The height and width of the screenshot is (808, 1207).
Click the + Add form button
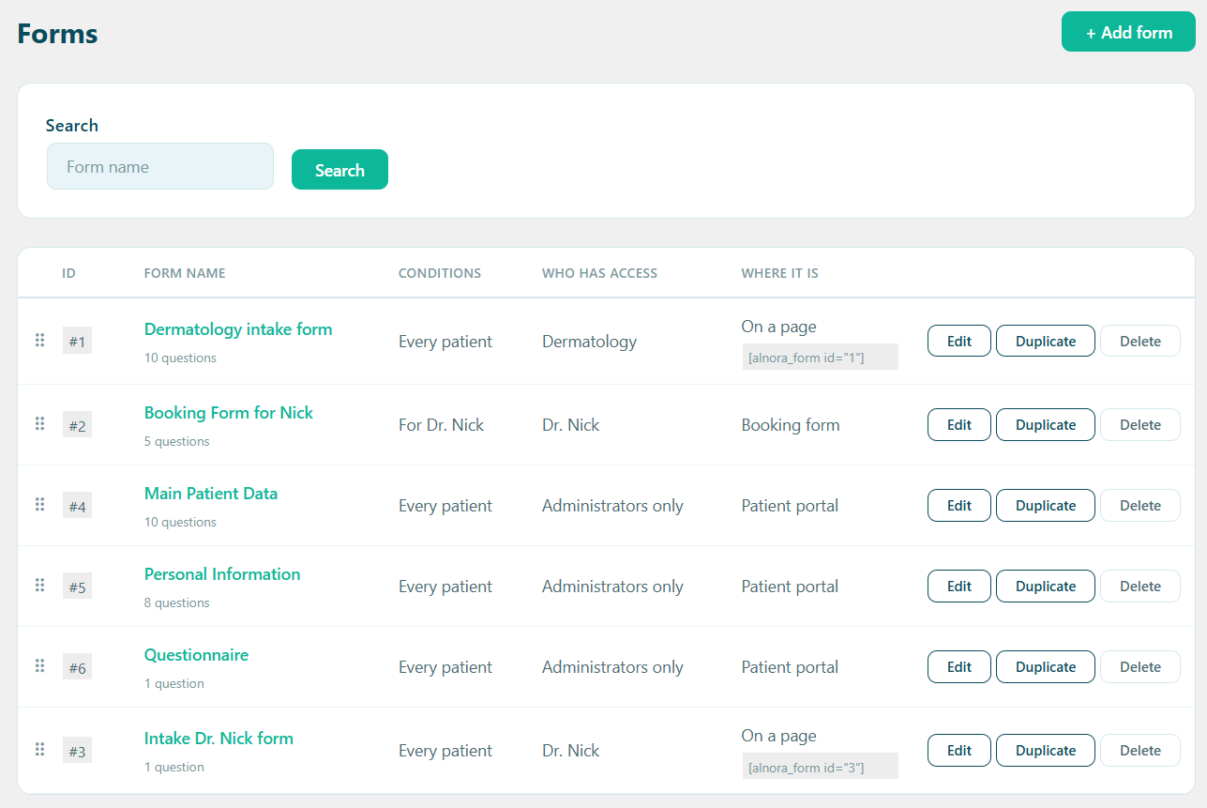click(1128, 32)
